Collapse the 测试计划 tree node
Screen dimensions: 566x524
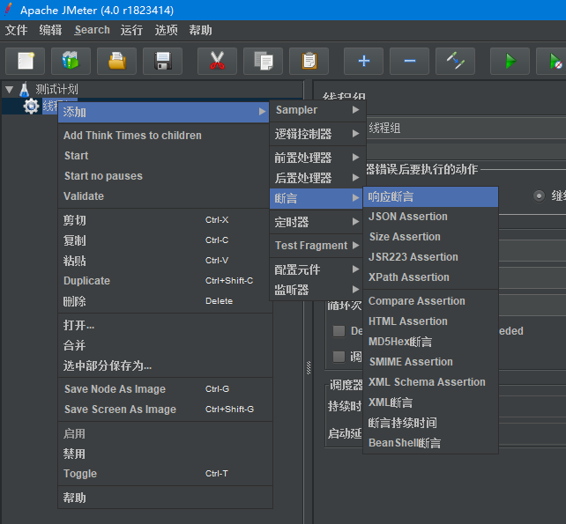pyautogui.click(x=10, y=90)
